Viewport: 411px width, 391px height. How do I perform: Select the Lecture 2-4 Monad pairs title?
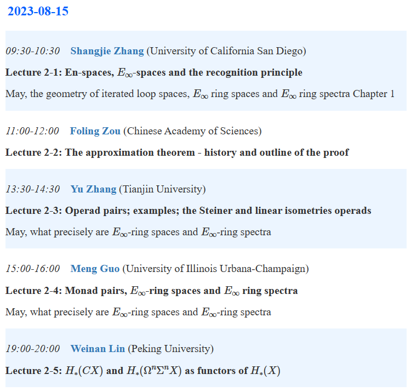point(151,291)
